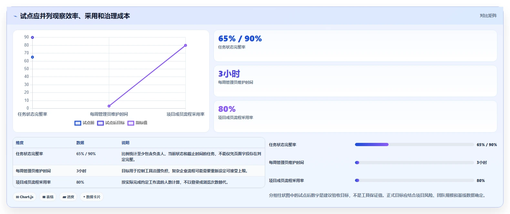
Task: Click the 表格 chip icon
Action: pos(44,197)
